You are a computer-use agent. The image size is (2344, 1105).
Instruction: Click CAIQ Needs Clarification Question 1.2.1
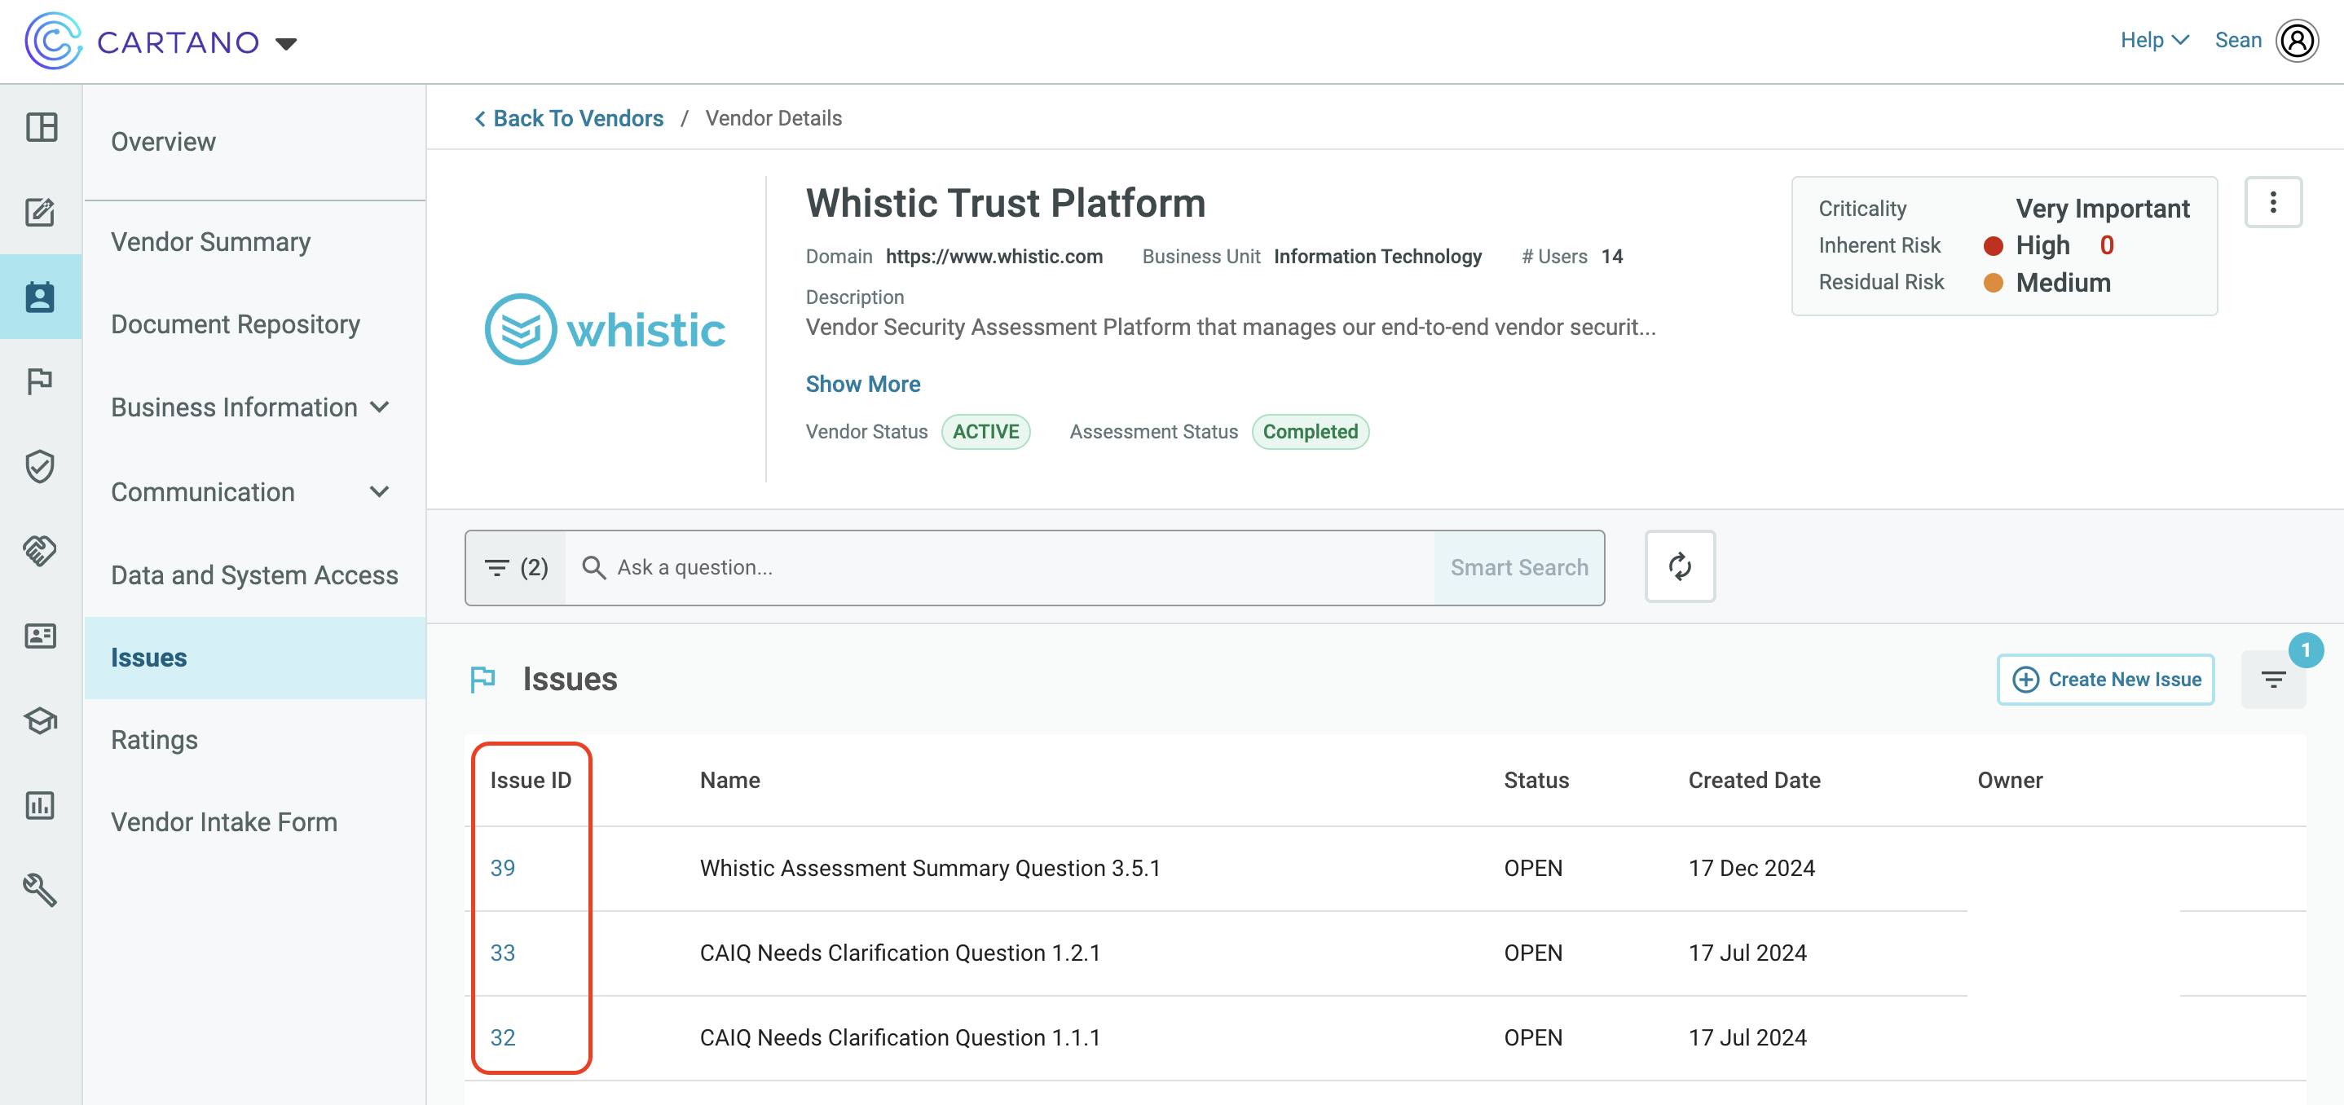point(899,953)
